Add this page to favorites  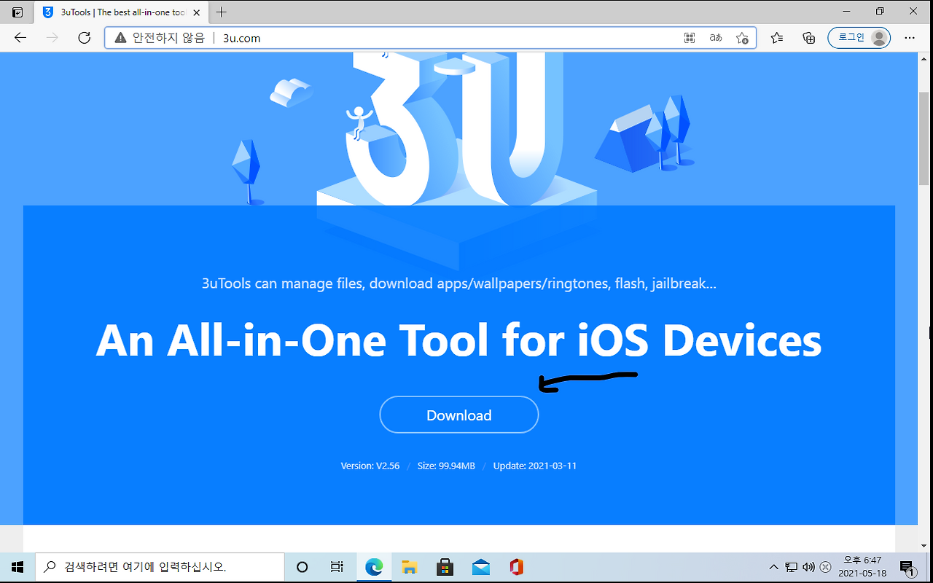(742, 38)
